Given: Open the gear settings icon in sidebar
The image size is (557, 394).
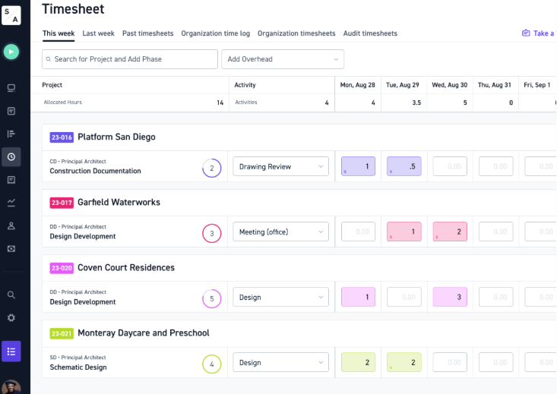Looking at the screenshot, I should coord(11,317).
